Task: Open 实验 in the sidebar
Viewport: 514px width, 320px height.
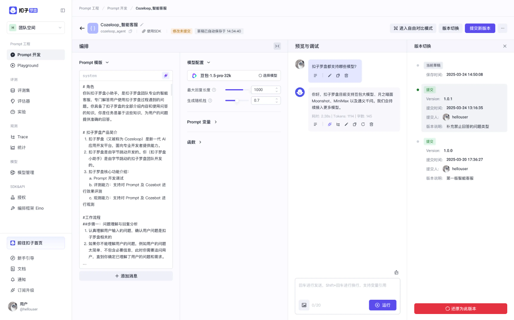Action: (36, 112)
